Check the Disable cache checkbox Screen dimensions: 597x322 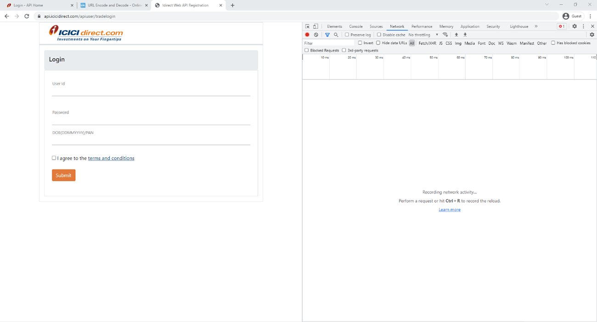point(379,35)
